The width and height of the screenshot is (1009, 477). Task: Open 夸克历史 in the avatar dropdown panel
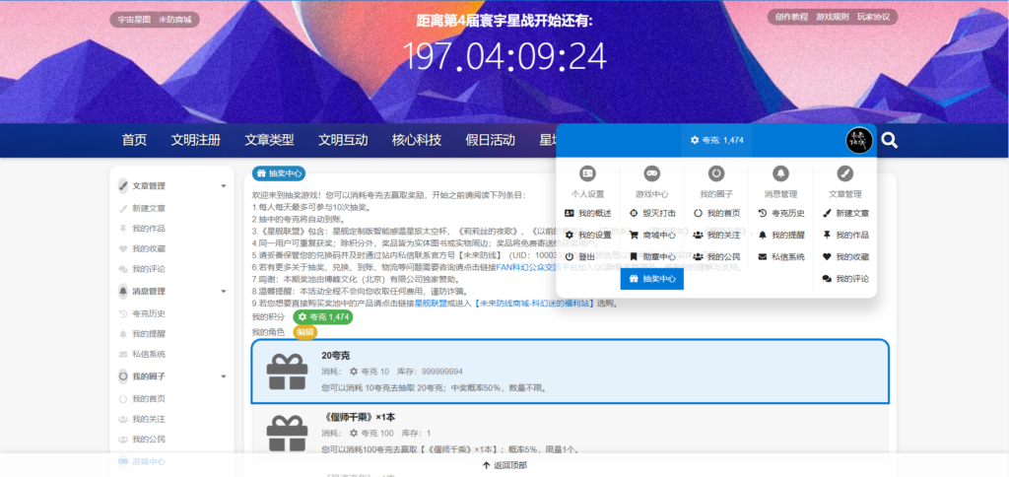pyautogui.click(x=780, y=213)
